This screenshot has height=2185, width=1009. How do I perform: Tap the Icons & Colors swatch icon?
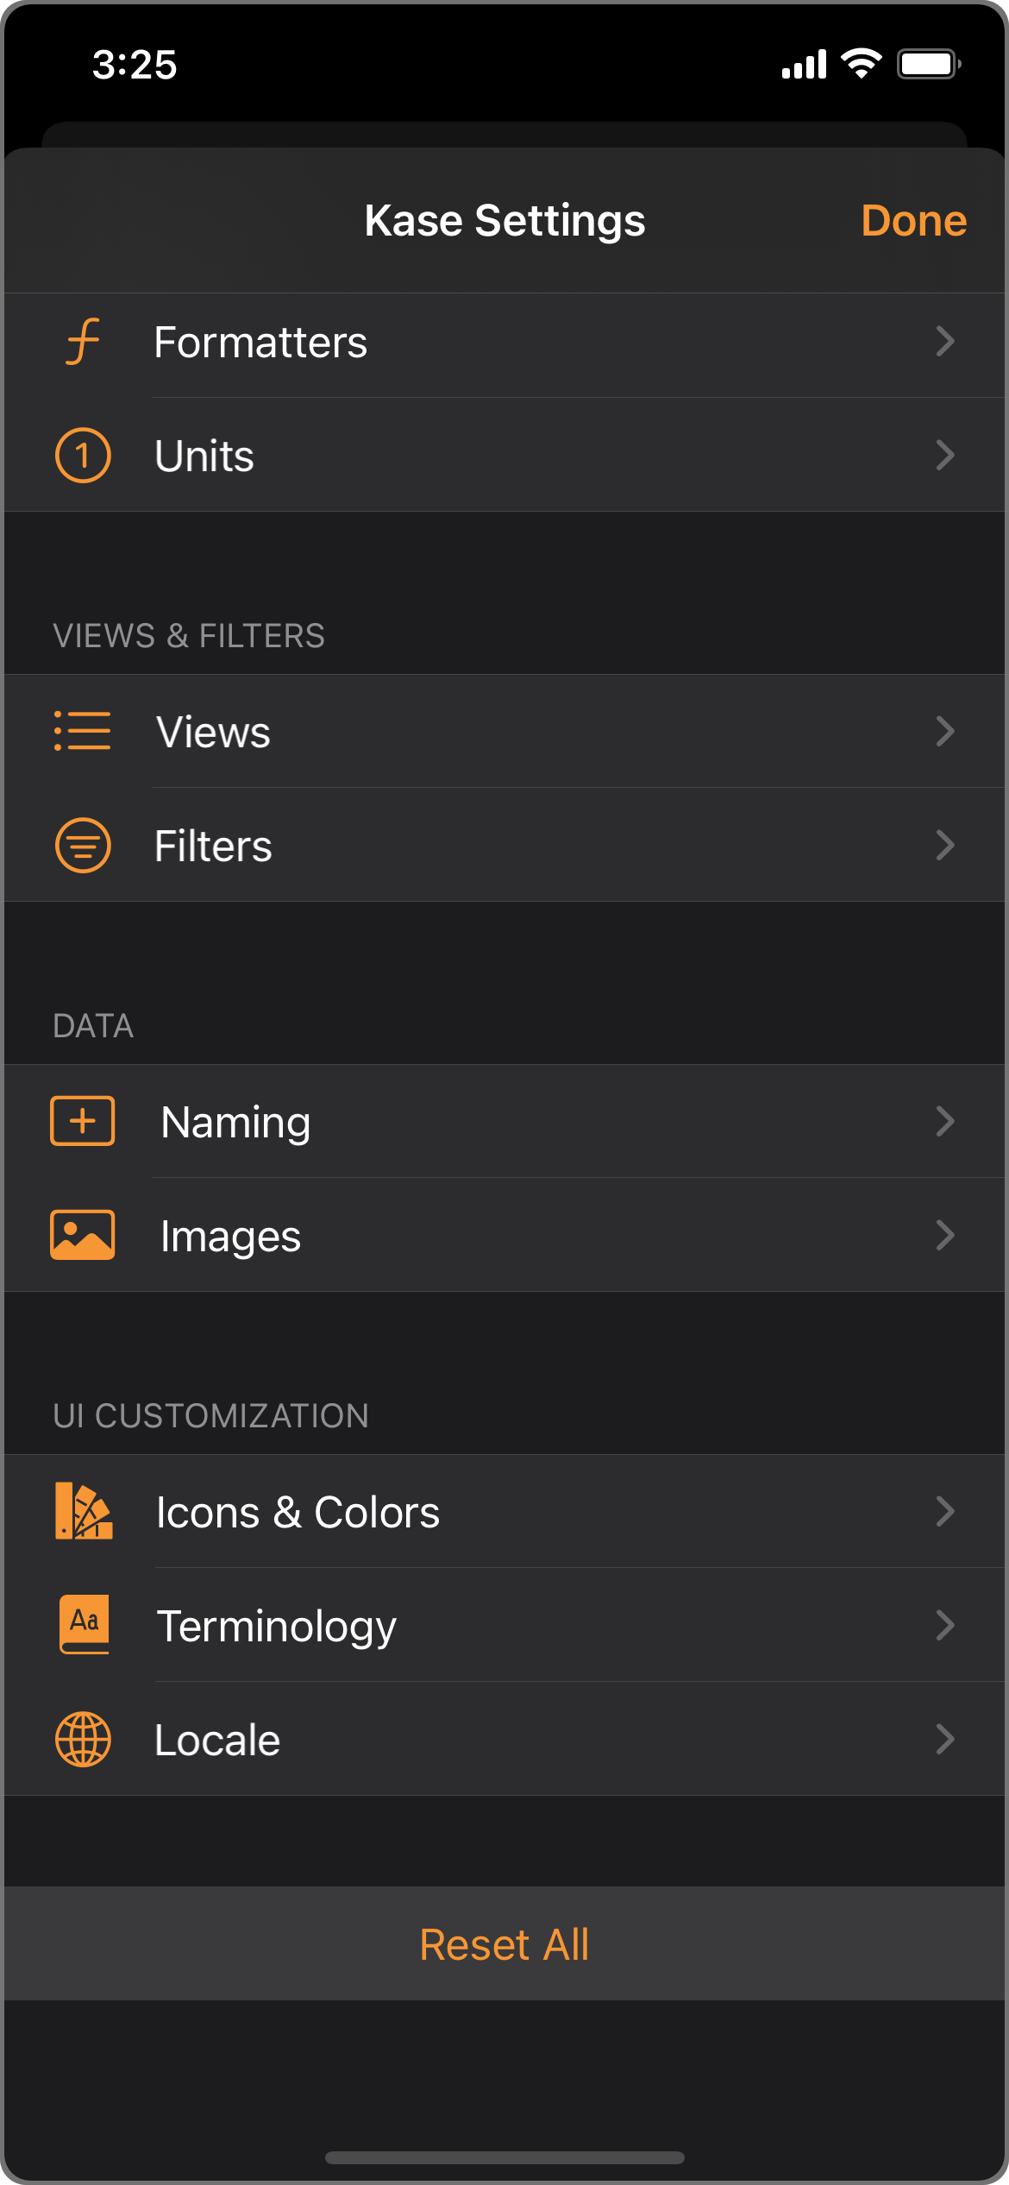pyautogui.click(x=84, y=1511)
